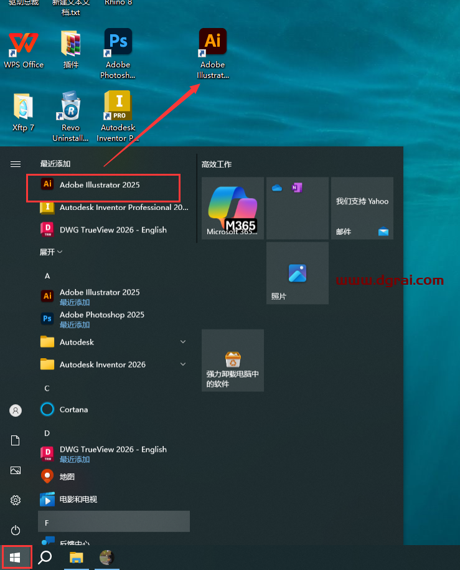Select Autodesk Inventor Pro desktop shortcut
This screenshot has height=570, width=460.
118,116
